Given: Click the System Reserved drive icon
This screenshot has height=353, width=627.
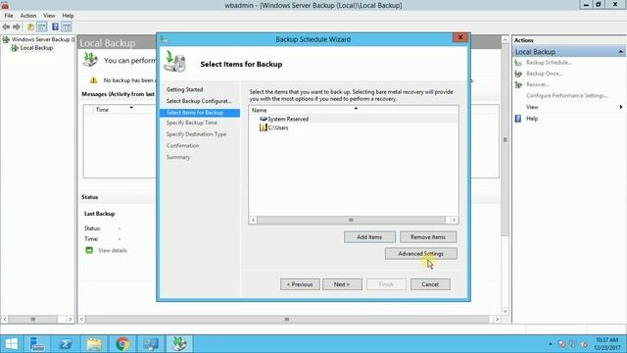Looking at the screenshot, I should tap(264, 119).
